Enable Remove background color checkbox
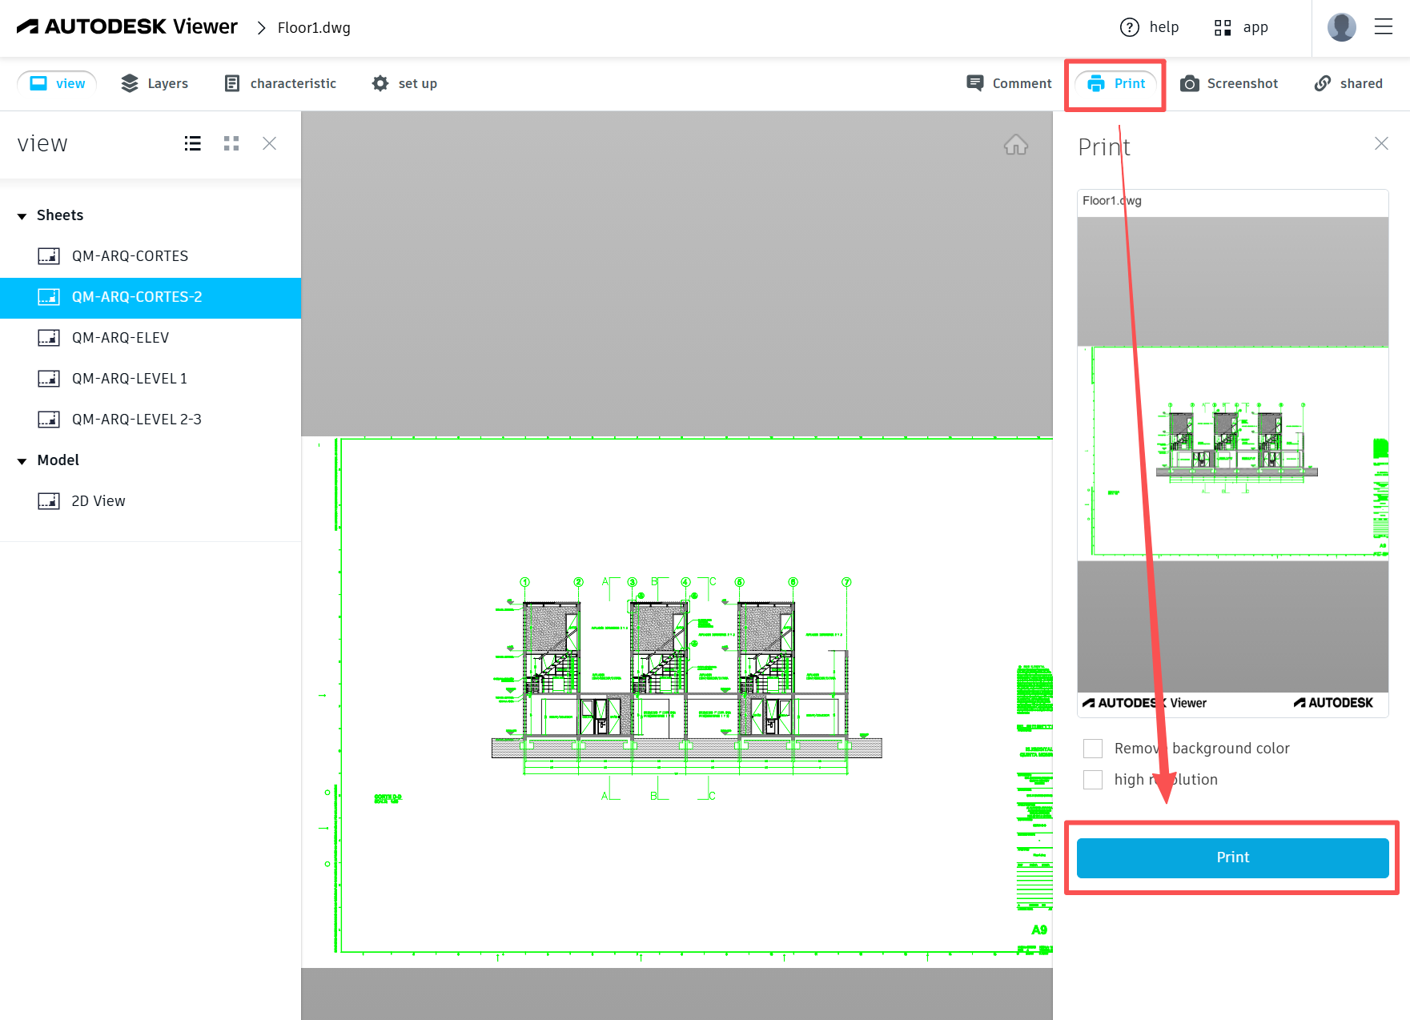1410x1020 pixels. click(x=1093, y=749)
